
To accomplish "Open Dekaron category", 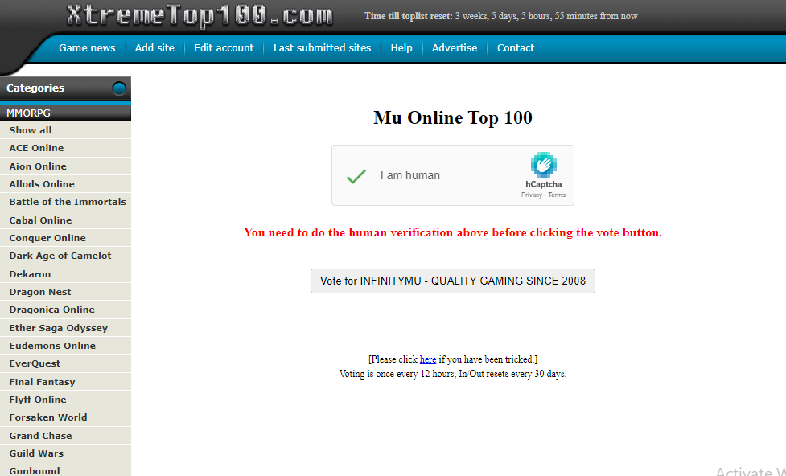I will (65, 274).
